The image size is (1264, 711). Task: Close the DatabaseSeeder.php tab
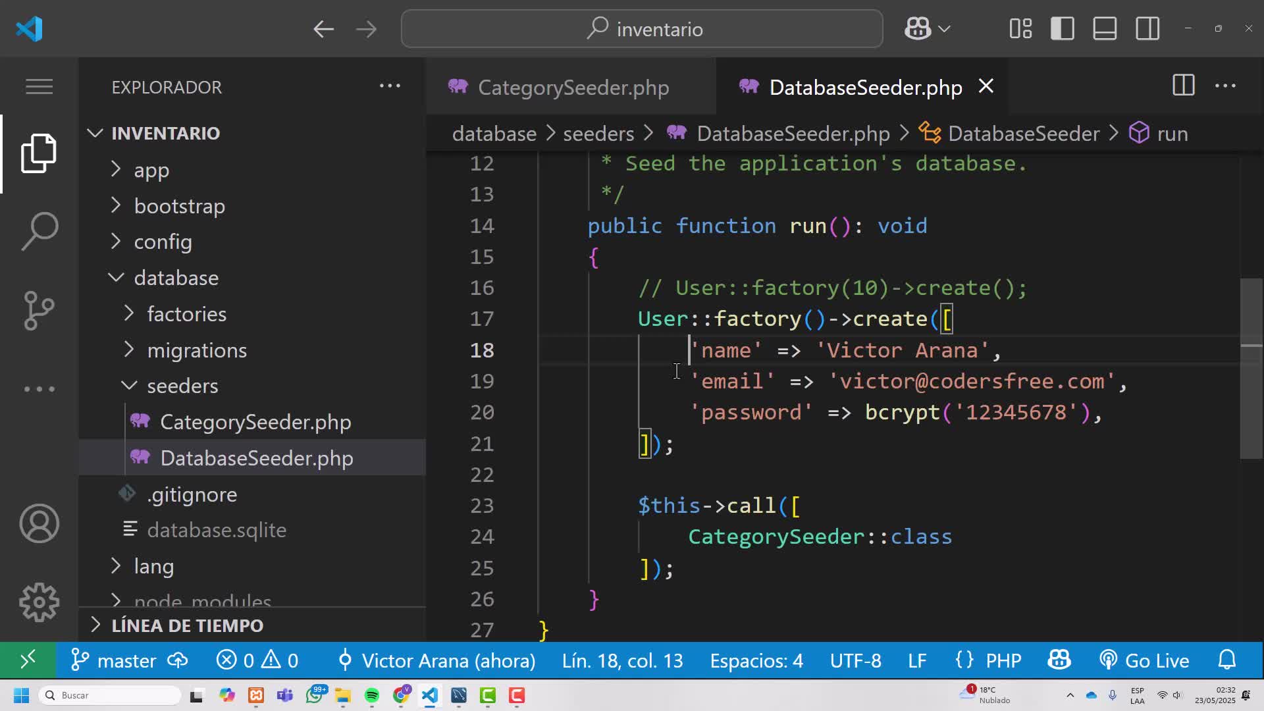tap(986, 86)
